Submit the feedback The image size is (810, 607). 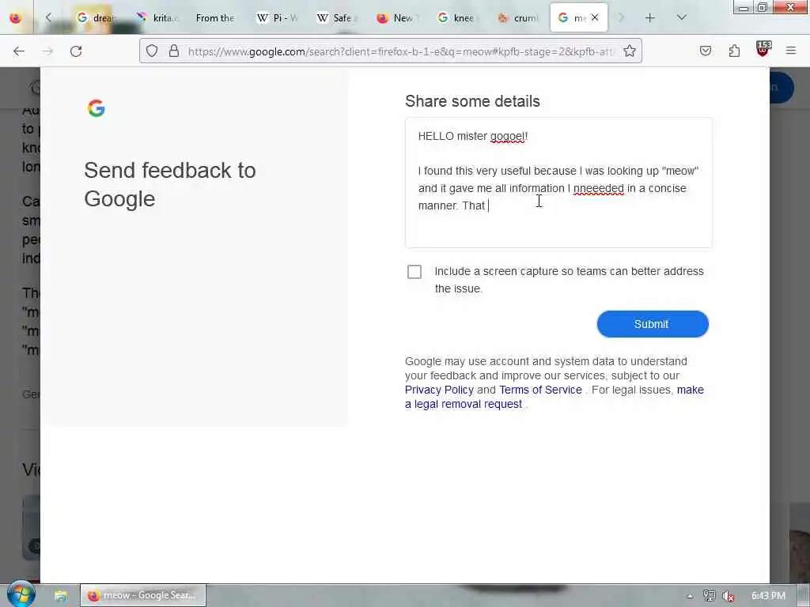[653, 324]
